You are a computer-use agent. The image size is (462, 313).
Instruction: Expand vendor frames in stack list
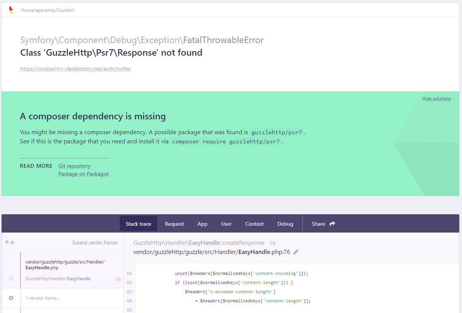(x=95, y=242)
